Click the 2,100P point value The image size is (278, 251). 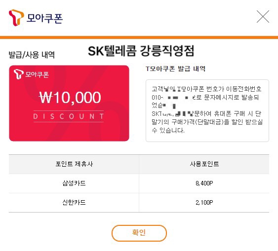pos(204,203)
